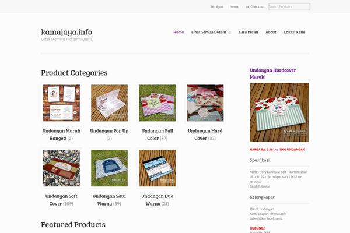Select the Undangan Full Color image

click(x=157, y=103)
